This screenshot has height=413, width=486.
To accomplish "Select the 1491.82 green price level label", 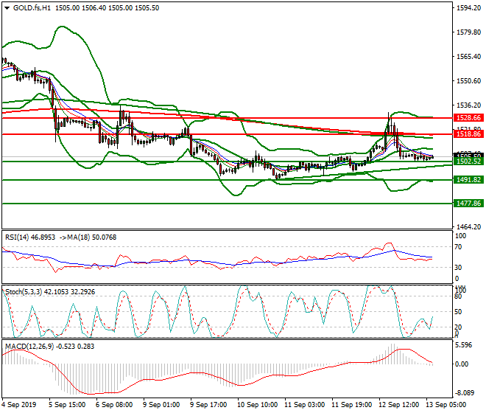I will 468,180.
